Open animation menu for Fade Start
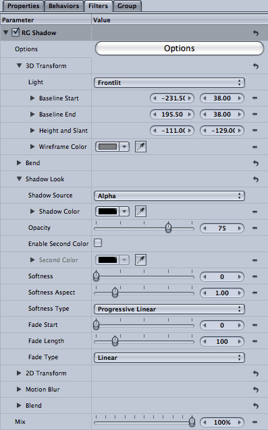 pos(254,325)
